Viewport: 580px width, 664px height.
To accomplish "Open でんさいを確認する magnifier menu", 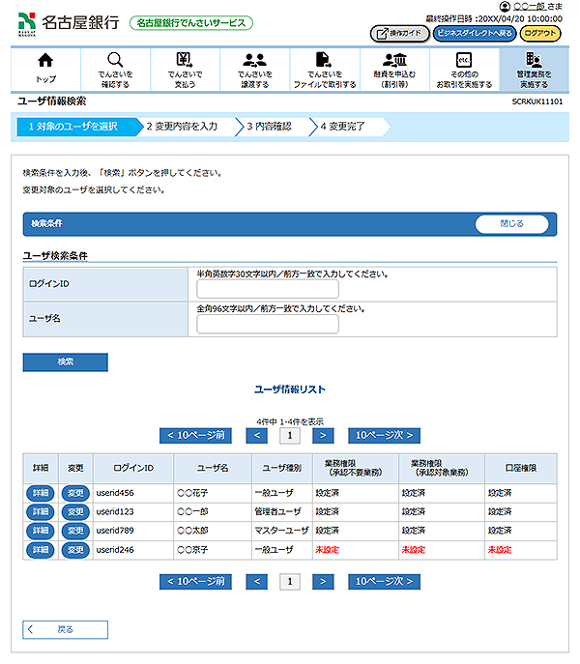I will pos(115,69).
